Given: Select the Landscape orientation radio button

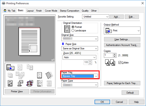Looking at the screenshot, I should click(x=73, y=31).
